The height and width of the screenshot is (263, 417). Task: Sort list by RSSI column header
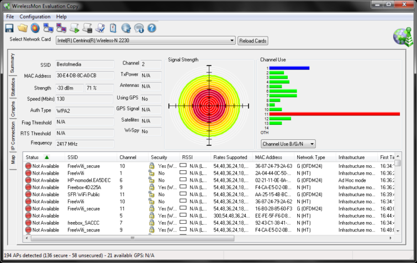click(x=194, y=157)
